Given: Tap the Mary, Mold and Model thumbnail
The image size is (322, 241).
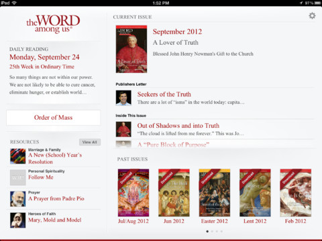Looking at the screenshot, I should [17, 220].
